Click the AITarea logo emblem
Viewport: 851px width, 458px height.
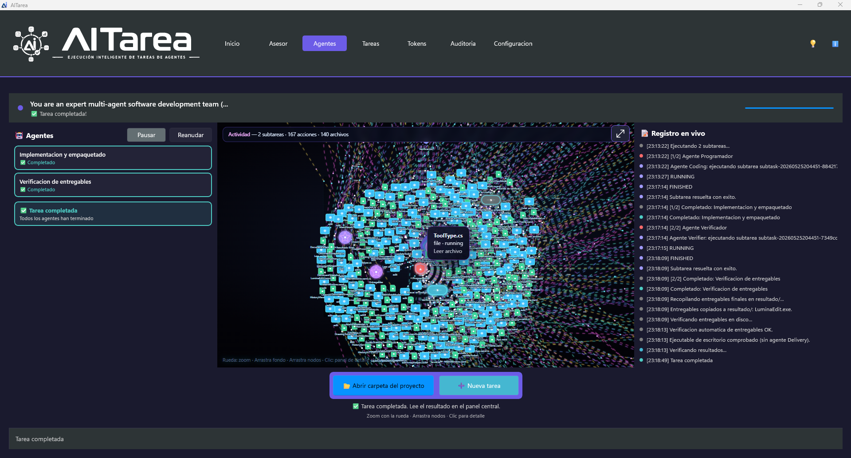coord(31,44)
